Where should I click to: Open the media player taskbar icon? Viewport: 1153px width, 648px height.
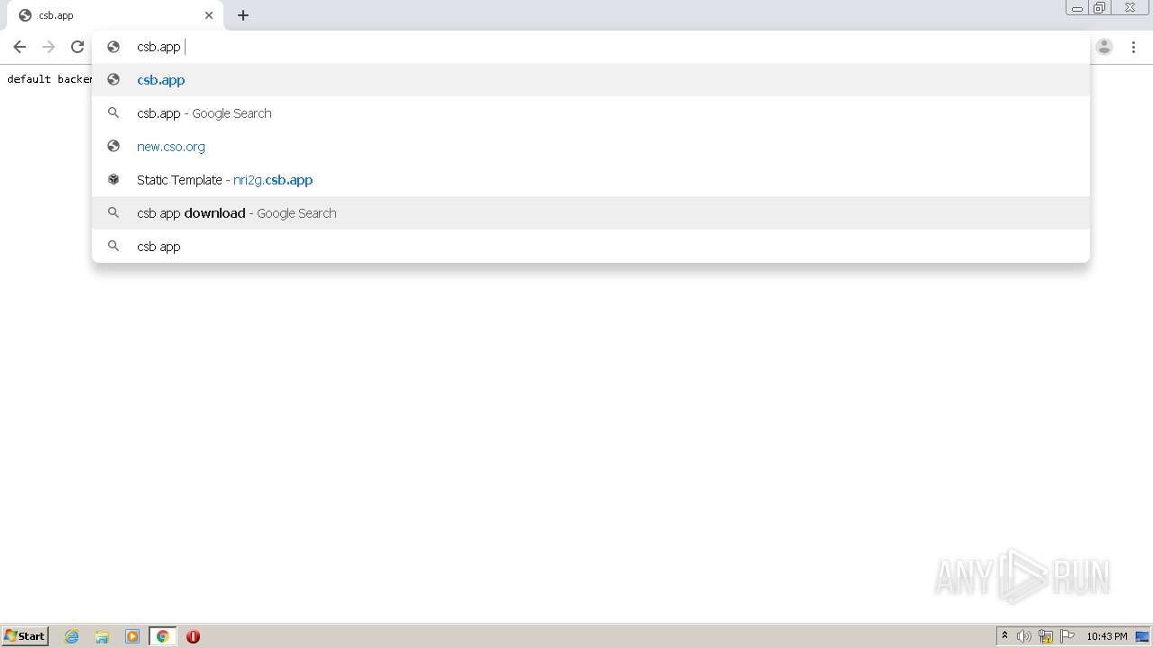[132, 636]
